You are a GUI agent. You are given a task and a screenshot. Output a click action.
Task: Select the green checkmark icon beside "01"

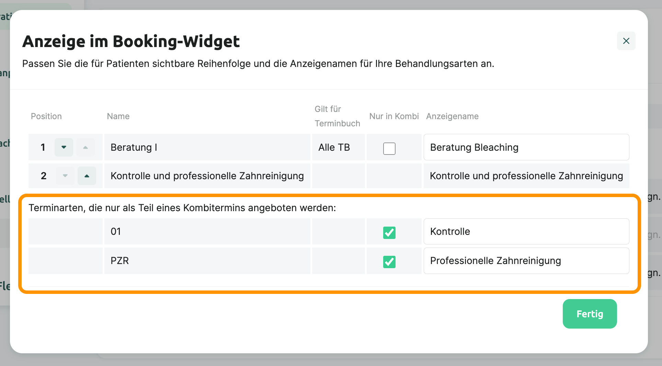pyautogui.click(x=389, y=233)
